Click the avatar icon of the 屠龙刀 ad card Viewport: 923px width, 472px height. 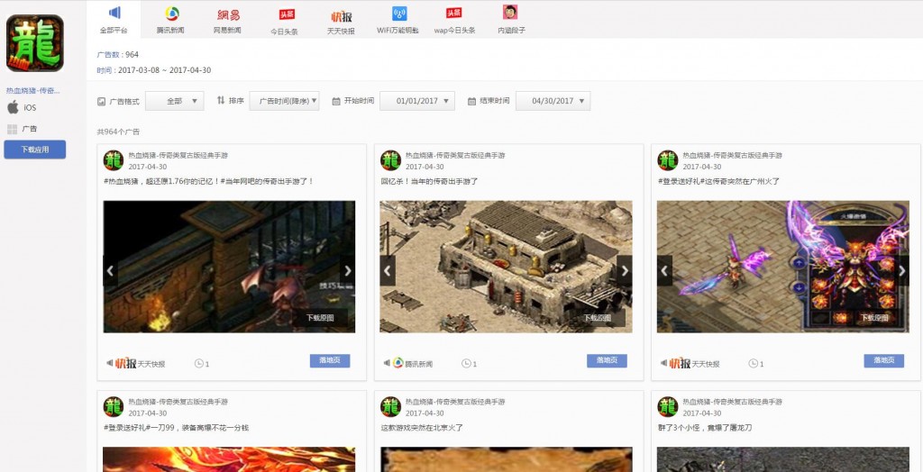pyautogui.click(x=668, y=406)
